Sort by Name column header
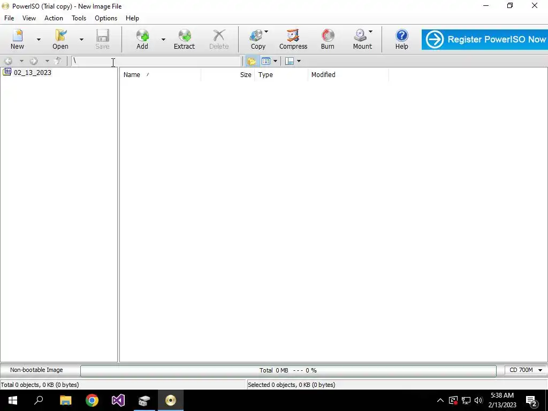 click(x=161, y=75)
